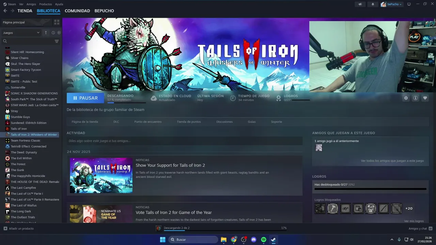Select Team Fortress Classic in the list

[26, 141]
